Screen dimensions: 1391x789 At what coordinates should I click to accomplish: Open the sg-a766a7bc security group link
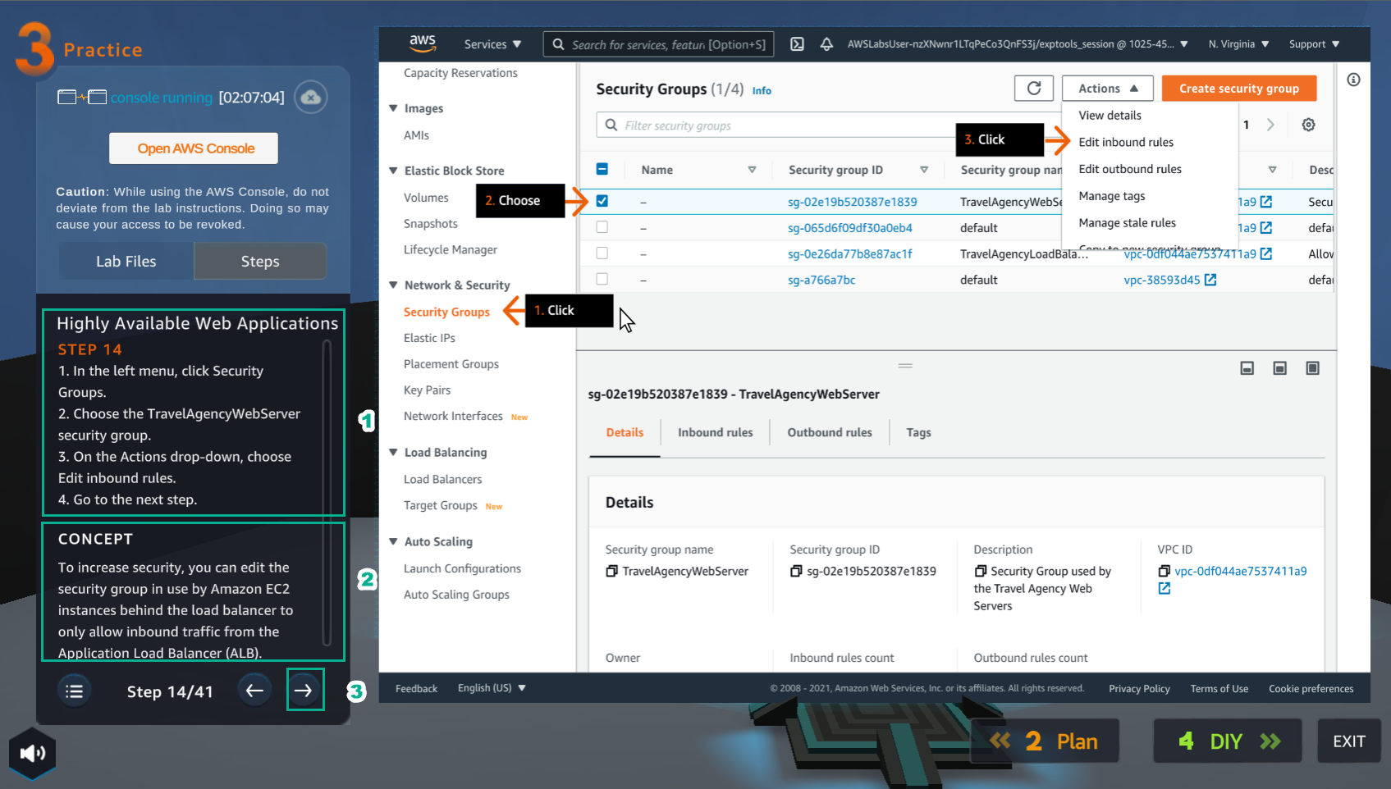coord(821,280)
